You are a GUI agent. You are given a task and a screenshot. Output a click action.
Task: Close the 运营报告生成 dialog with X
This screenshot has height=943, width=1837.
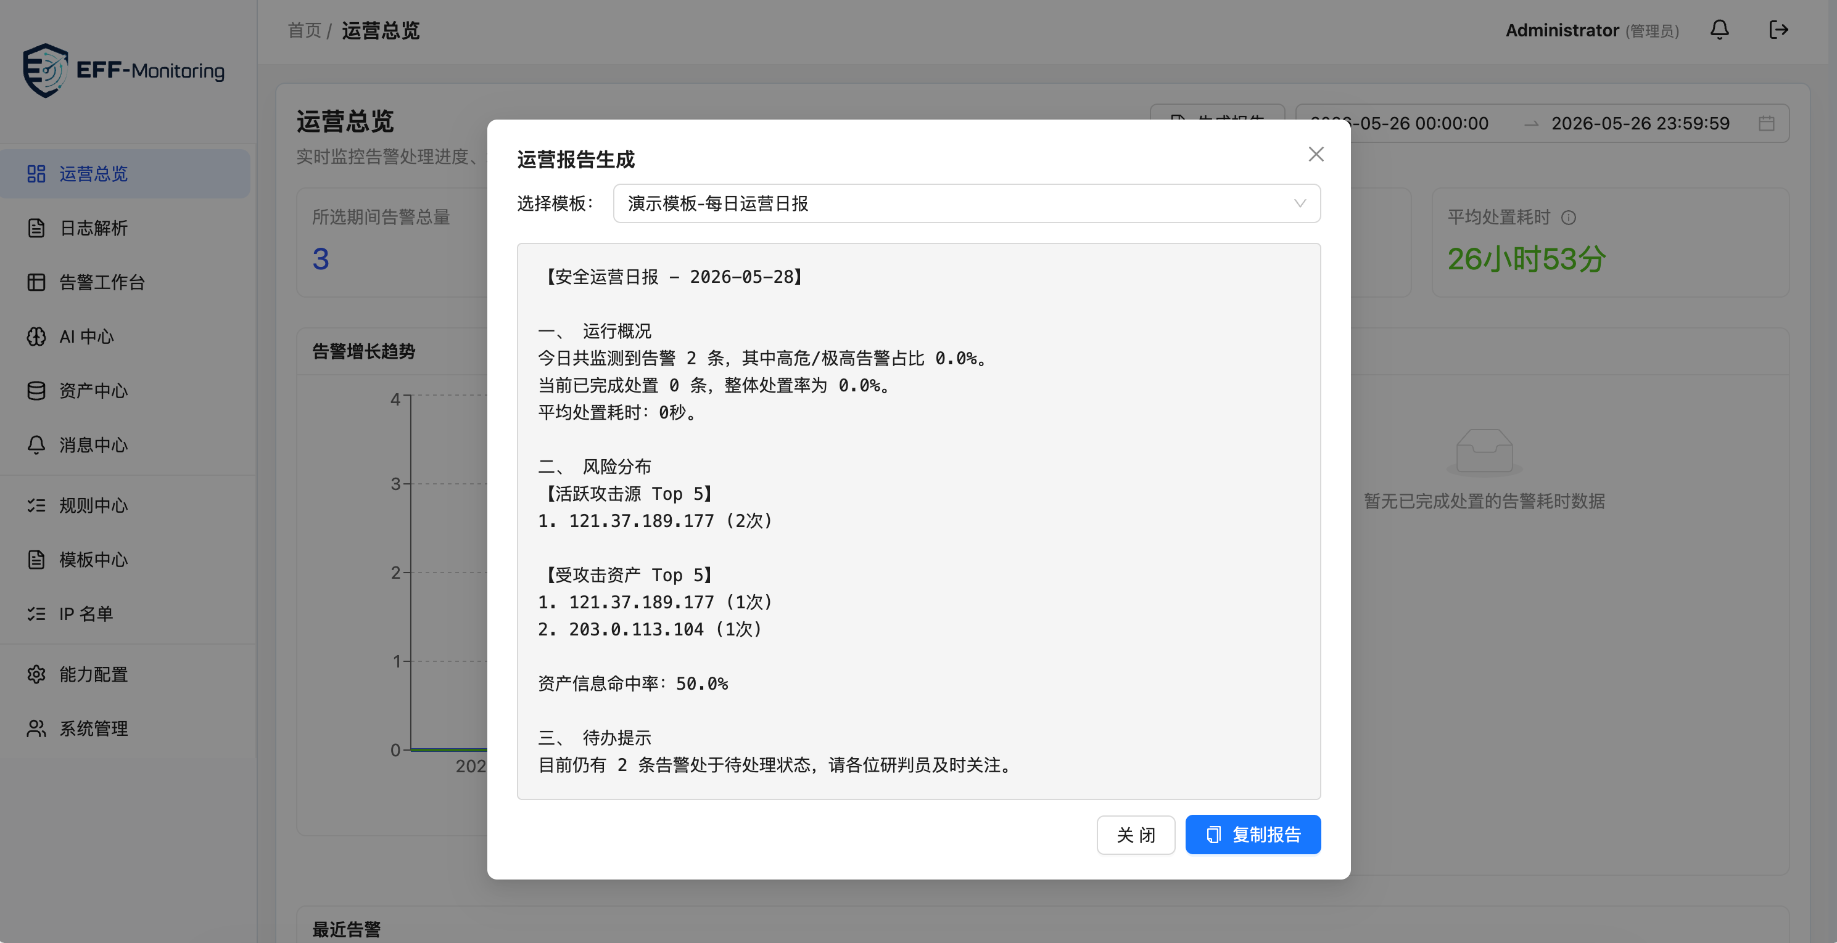(x=1316, y=154)
